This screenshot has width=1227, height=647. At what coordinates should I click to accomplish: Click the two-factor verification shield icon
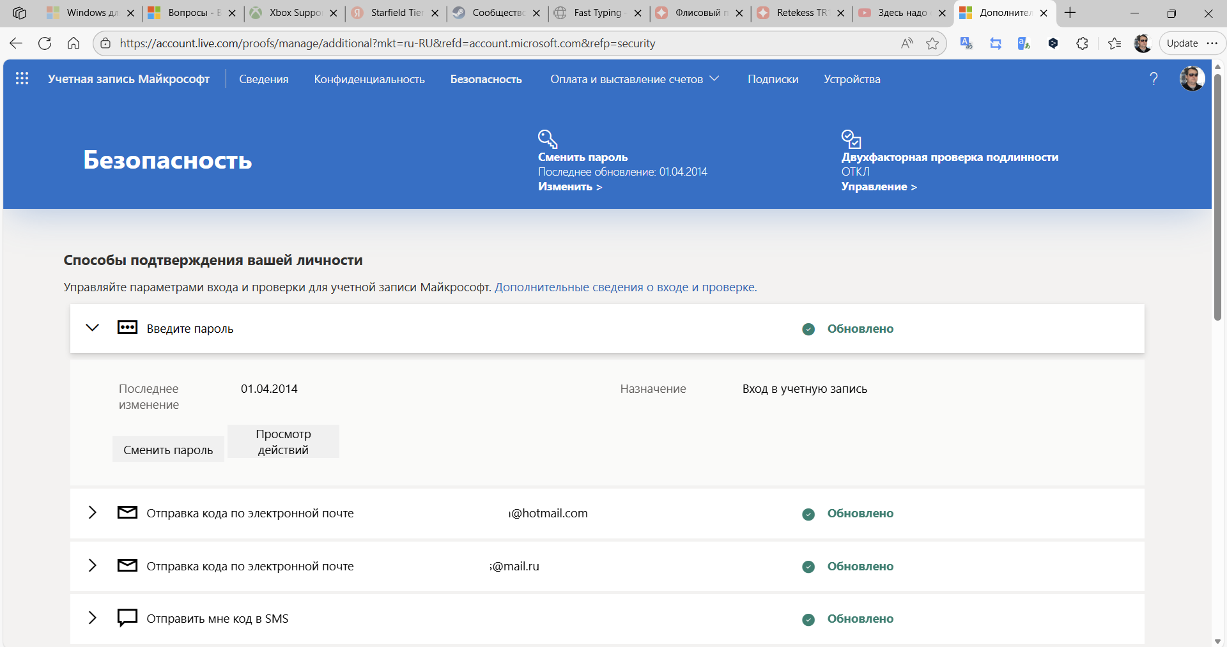pos(851,139)
